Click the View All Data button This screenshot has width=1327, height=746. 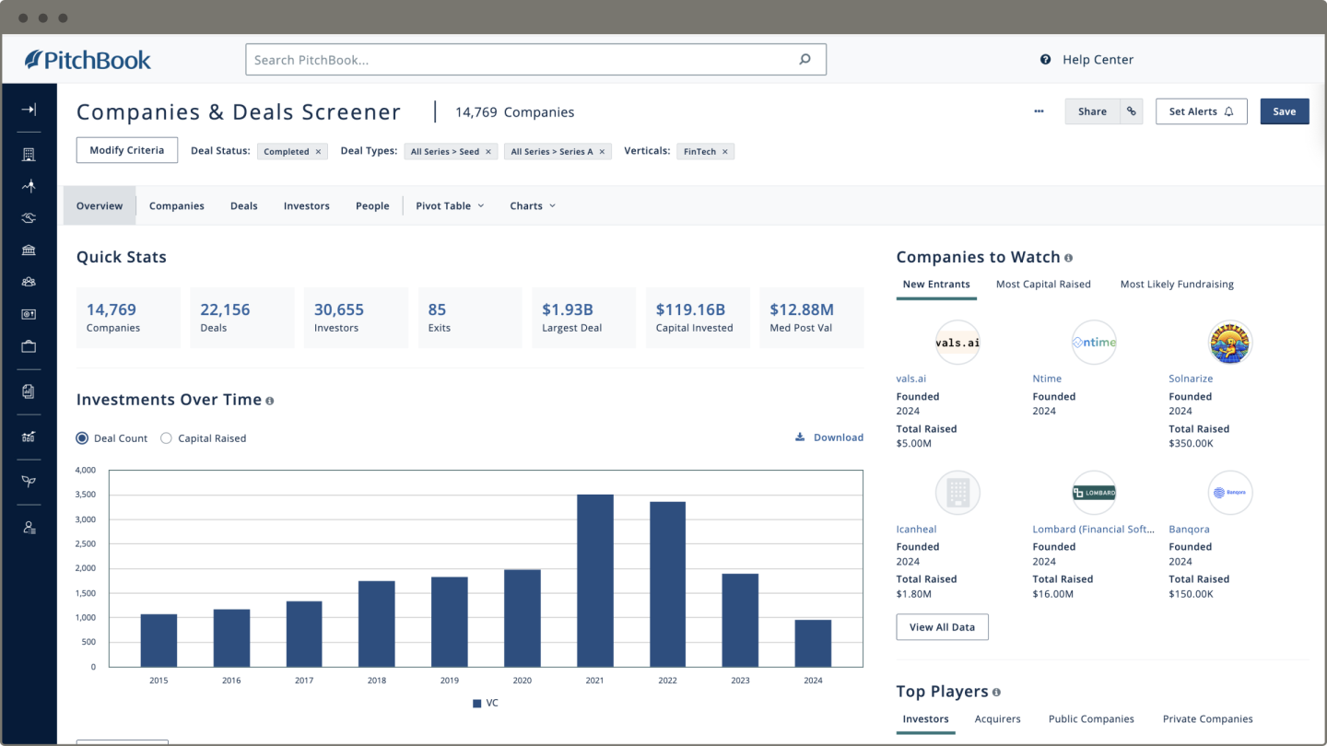tap(942, 627)
